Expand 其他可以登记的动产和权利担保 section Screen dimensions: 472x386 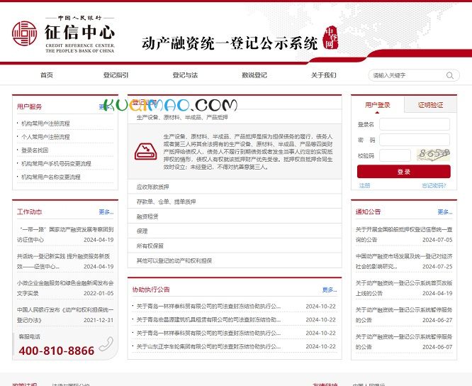tap(235, 260)
